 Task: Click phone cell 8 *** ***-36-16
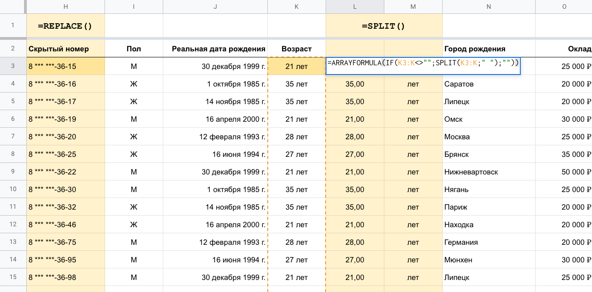66,84
